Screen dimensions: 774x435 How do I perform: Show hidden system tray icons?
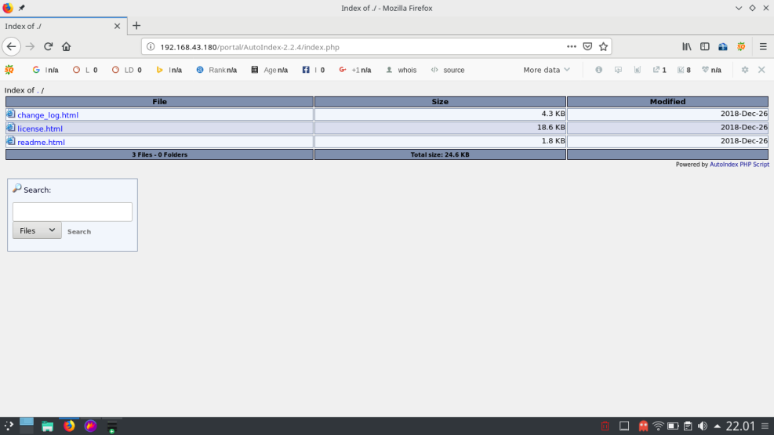[717, 426]
